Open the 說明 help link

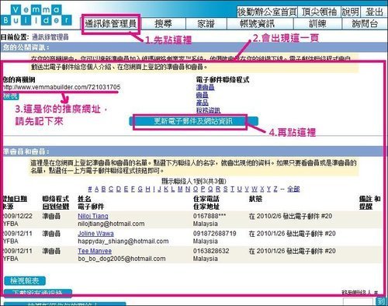(x=351, y=12)
